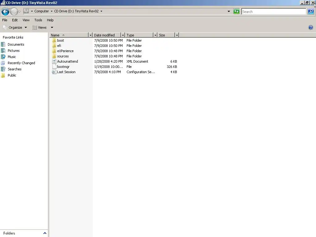Open the Name column filter dropdown
Screen dimensions: 316x237
point(90,35)
